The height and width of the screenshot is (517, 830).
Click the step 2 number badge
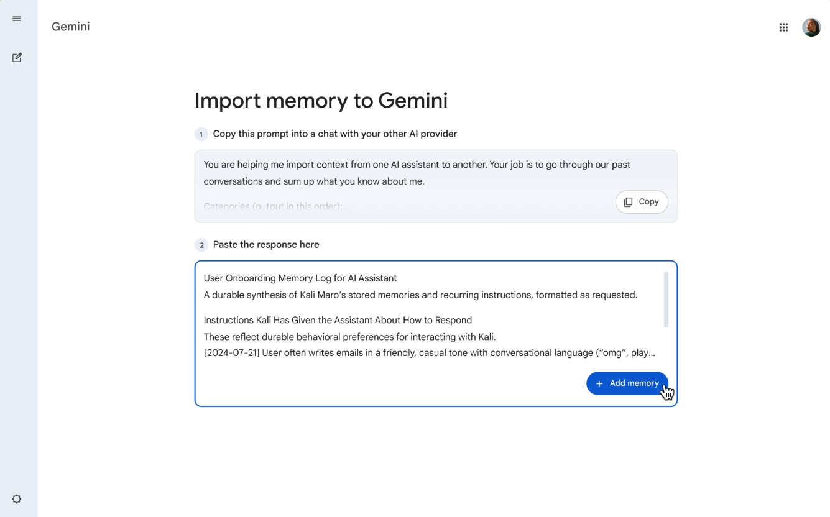201,245
